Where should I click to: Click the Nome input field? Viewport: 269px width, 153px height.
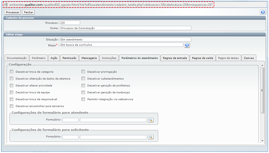(x=126, y=28)
